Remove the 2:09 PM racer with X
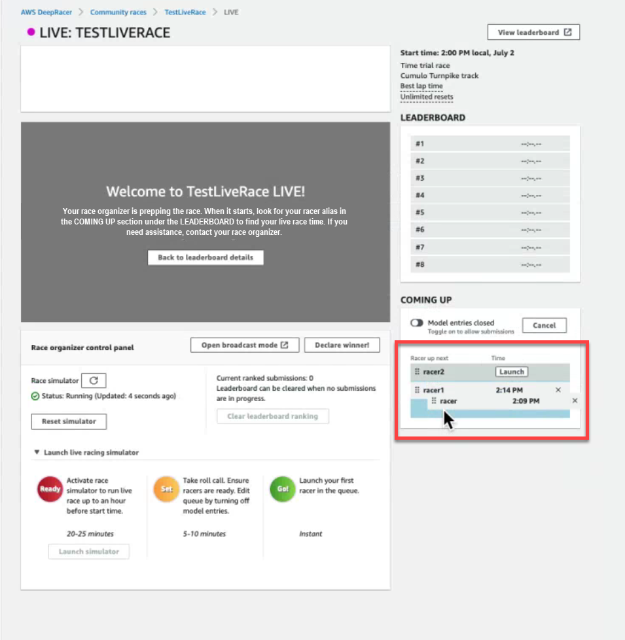The height and width of the screenshot is (640, 625). coord(575,400)
